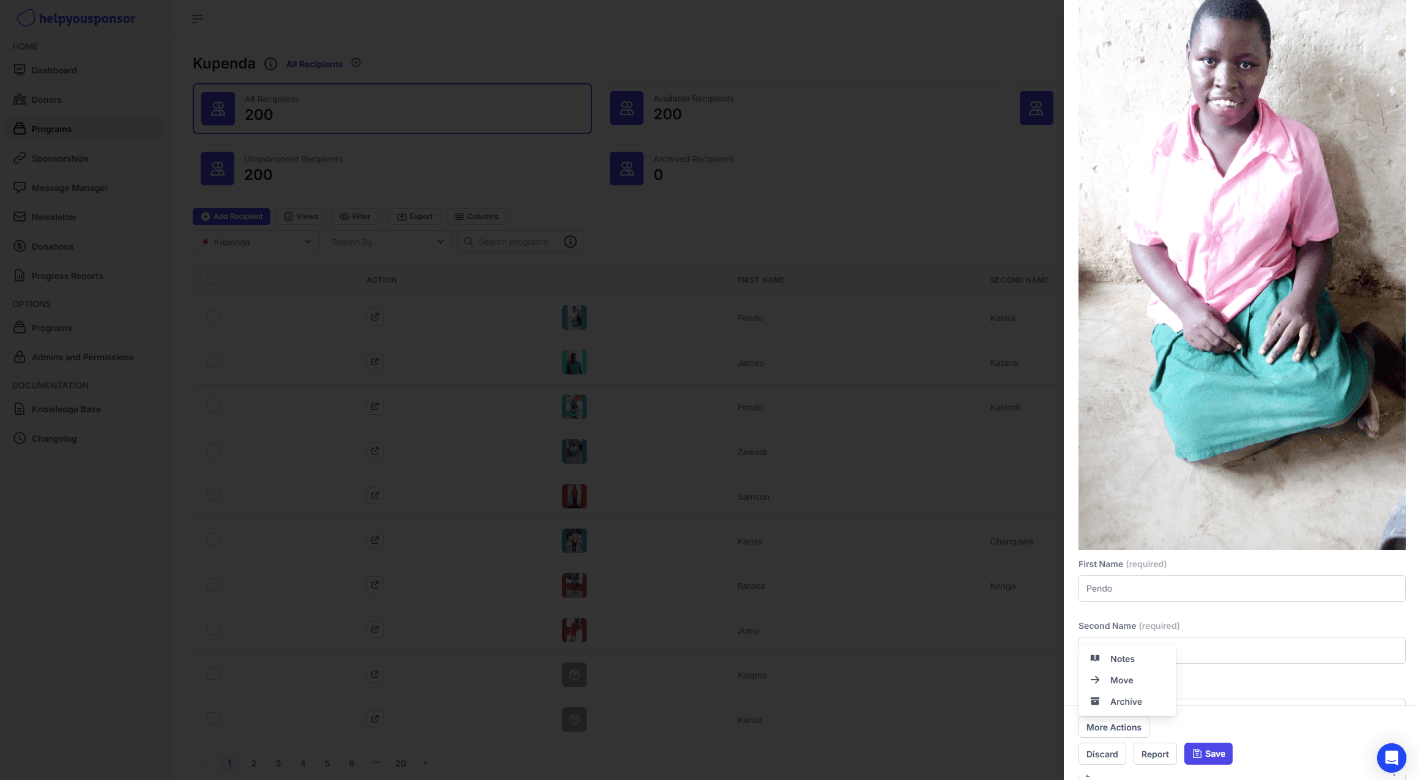
Task: Click the Discard button
Action: click(1102, 754)
